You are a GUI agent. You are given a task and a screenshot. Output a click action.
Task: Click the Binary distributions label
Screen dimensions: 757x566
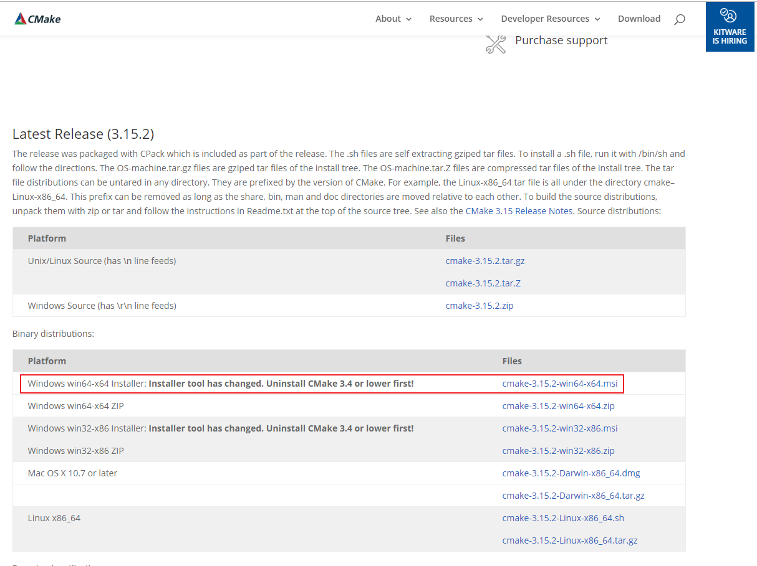(53, 334)
